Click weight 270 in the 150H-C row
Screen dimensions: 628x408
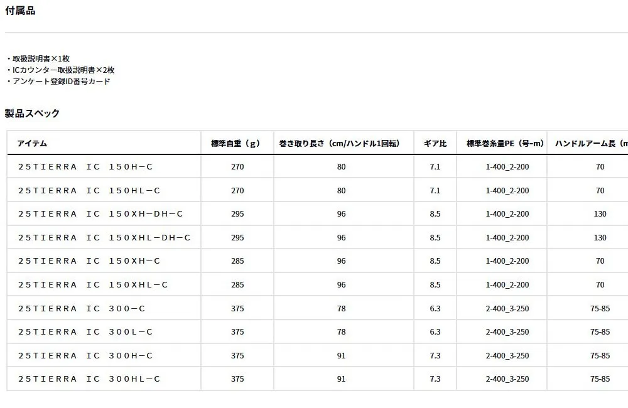(x=237, y=167)
